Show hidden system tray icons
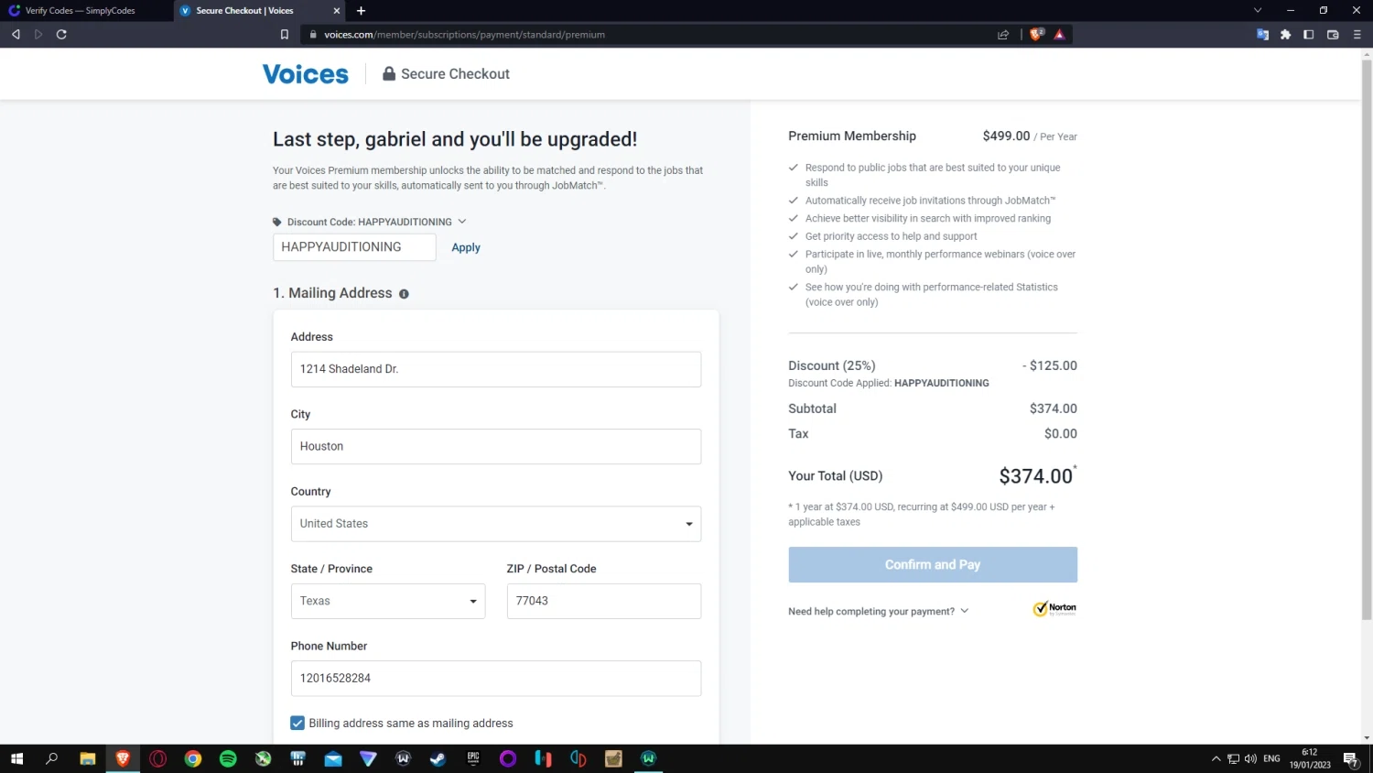1373x773 pixels. [1216, 758]
